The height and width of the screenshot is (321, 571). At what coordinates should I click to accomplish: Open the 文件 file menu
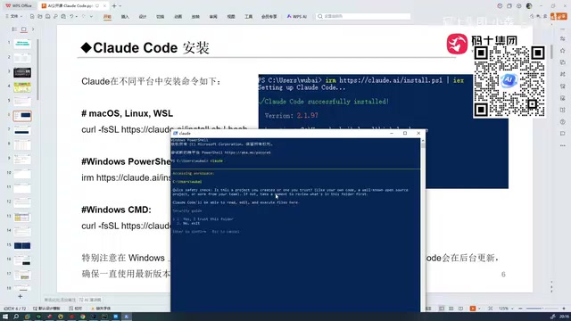(14, 16)
